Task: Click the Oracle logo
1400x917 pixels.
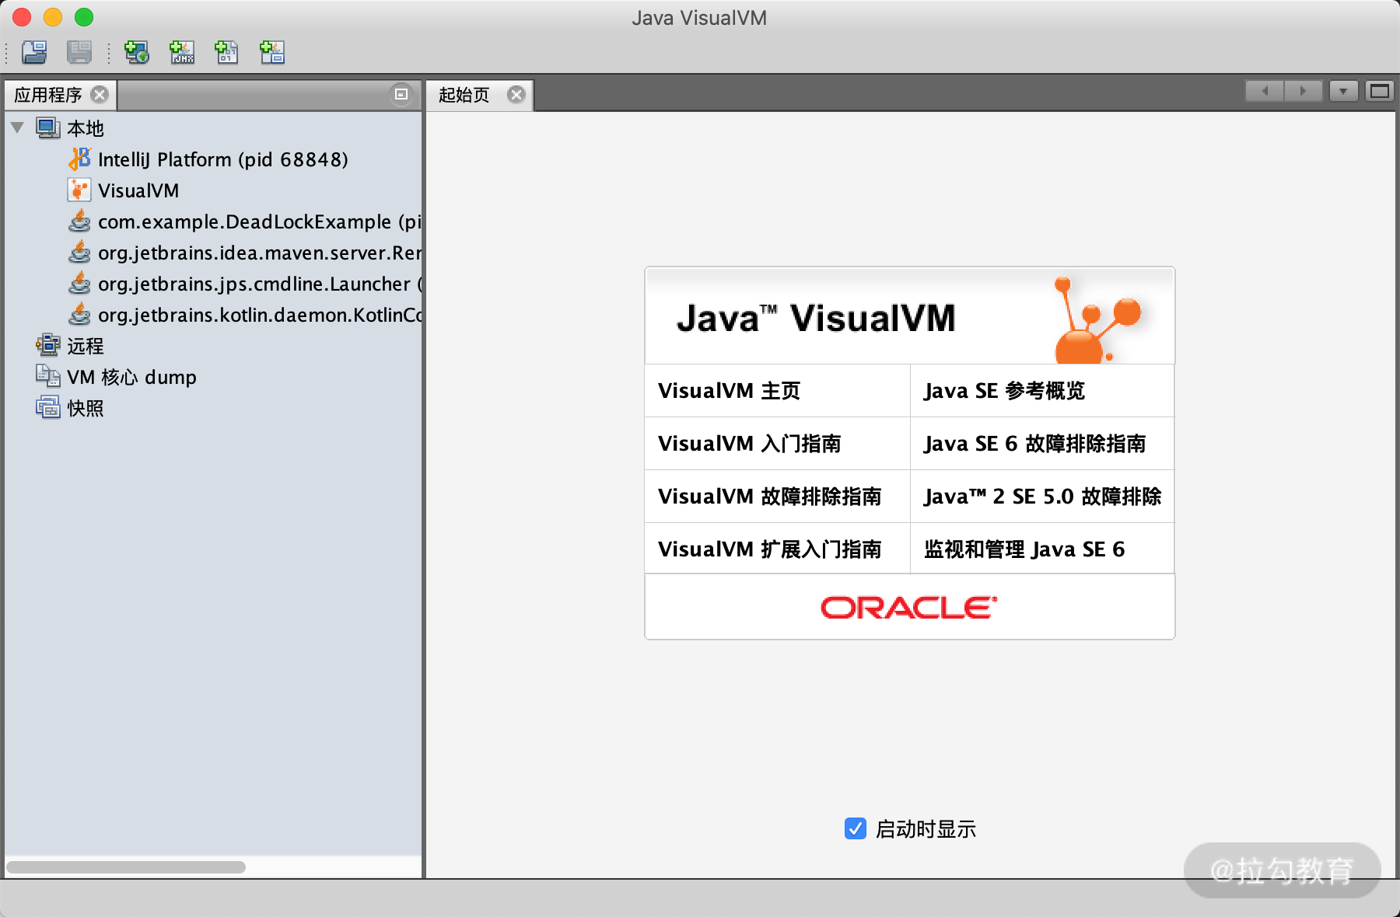Action: tap(909, 607)
